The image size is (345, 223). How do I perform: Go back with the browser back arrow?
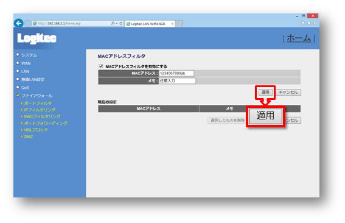(18, 23)
